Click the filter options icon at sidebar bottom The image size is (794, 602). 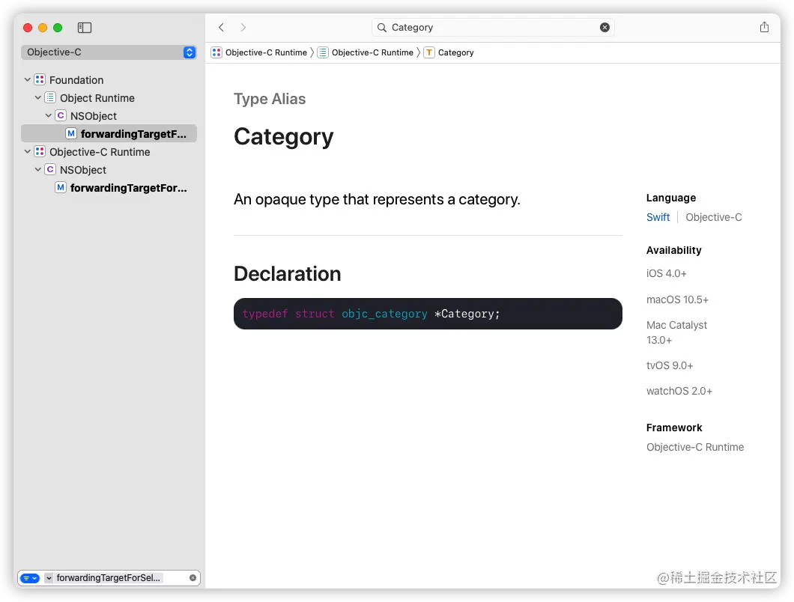(x=30, y=578)
